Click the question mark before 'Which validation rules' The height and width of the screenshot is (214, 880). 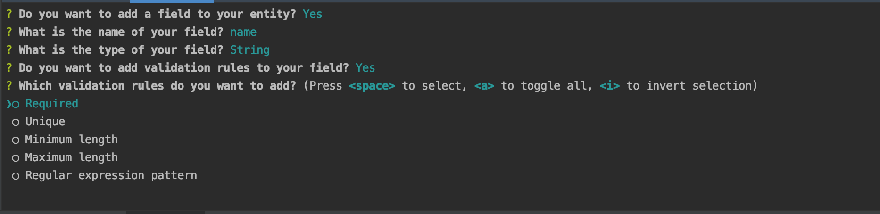point(9,86)
